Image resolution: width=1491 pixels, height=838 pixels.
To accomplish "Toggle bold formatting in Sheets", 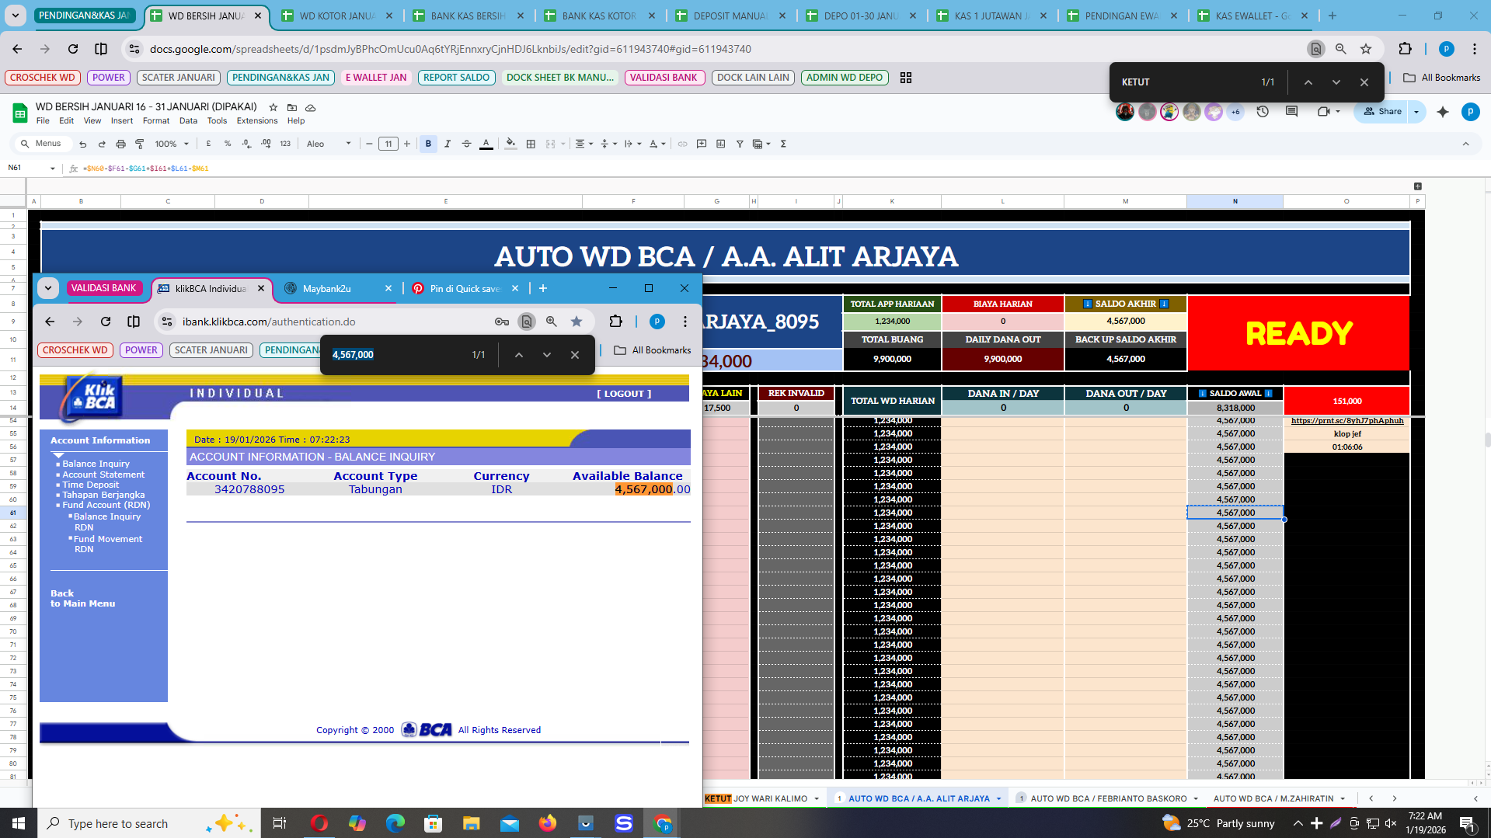I will click(x=428, y=144).
